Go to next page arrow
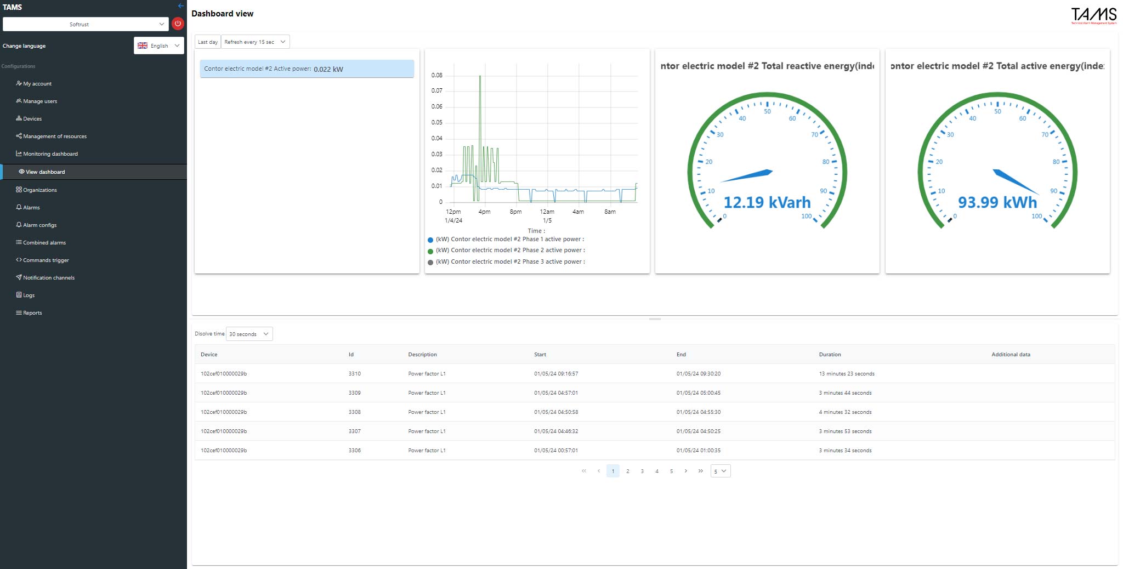 tap(686, 471)
